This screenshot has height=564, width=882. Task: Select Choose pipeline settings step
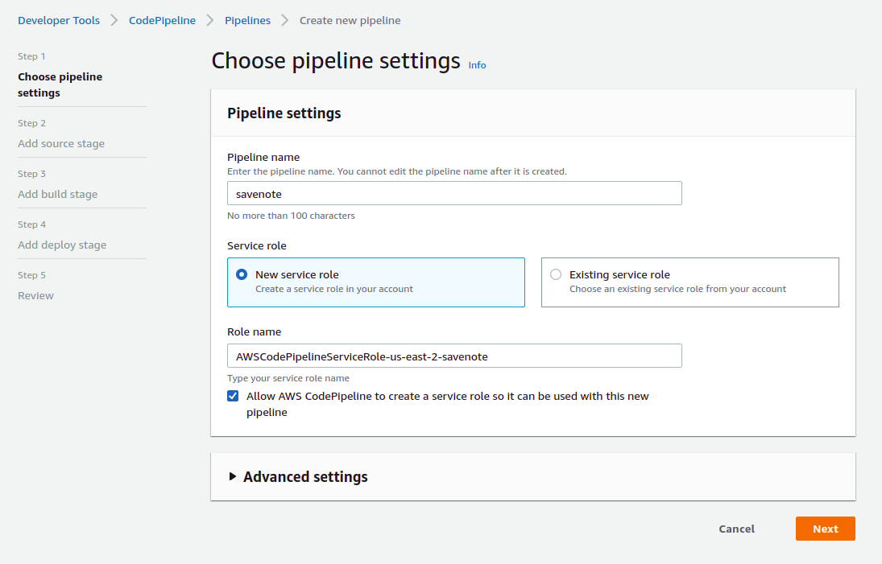(x=60, y=84)
